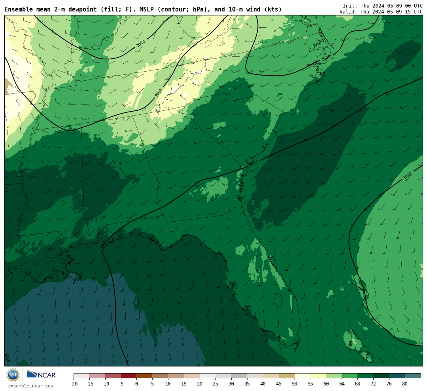The width and height of the screenshot is (427, 391).
Task: Click the colorbar tick label '-20'
Action: (74, 383)
